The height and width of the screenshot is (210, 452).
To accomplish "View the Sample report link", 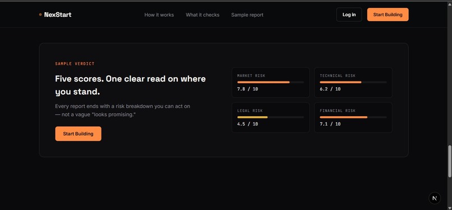I will click(x=247, y=15).
